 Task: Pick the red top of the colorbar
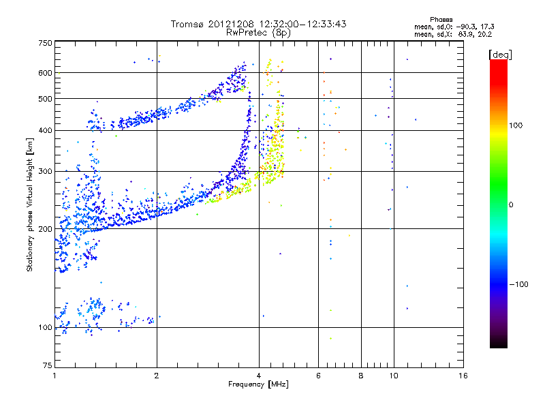click(x=498, y=63)
